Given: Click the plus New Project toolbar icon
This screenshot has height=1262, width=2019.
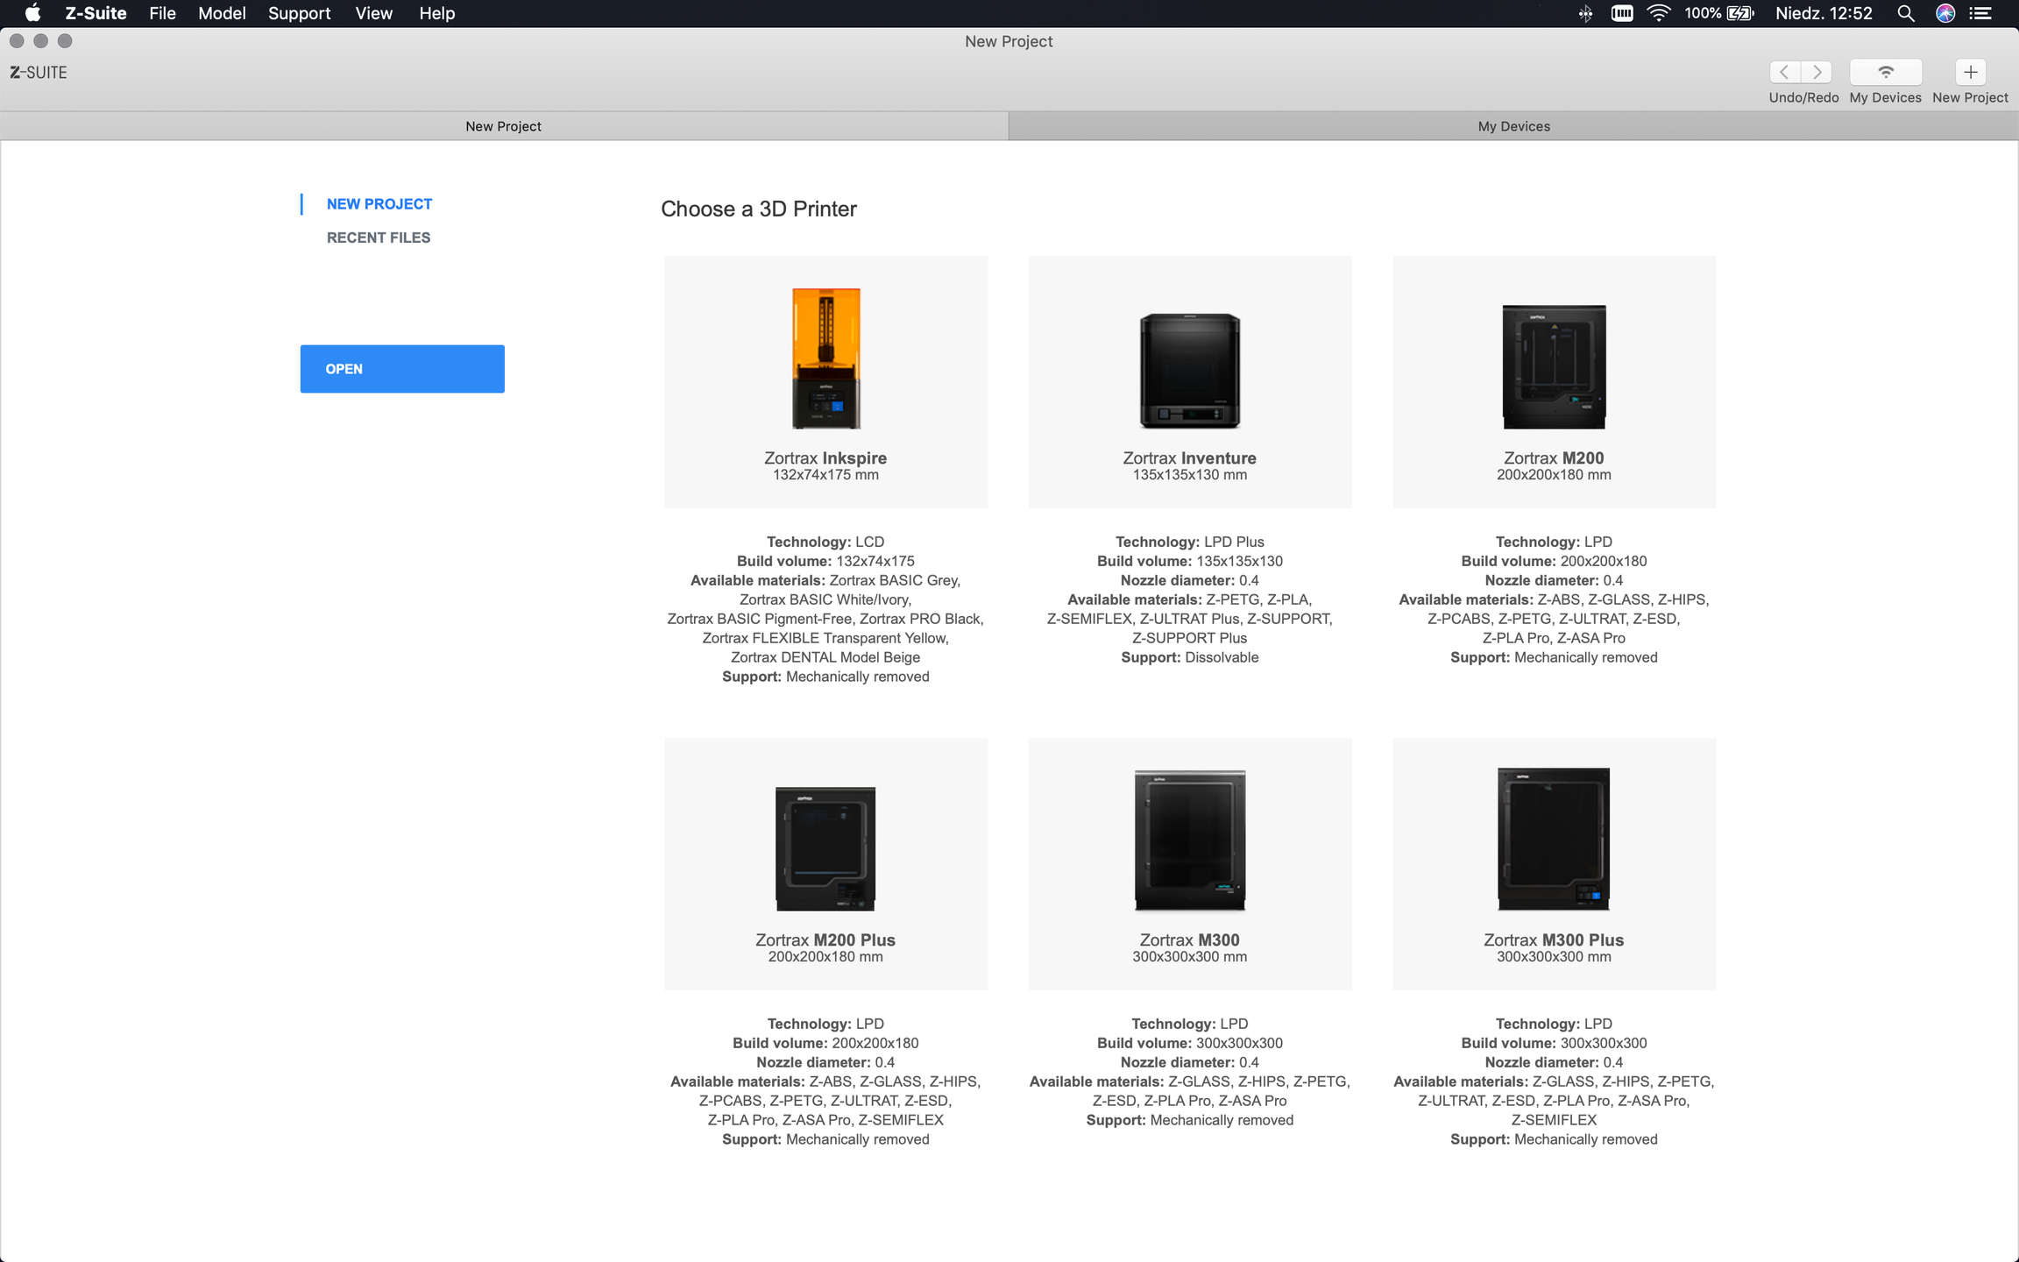Looking at the screenshot, I should [x=1970, y=72].
